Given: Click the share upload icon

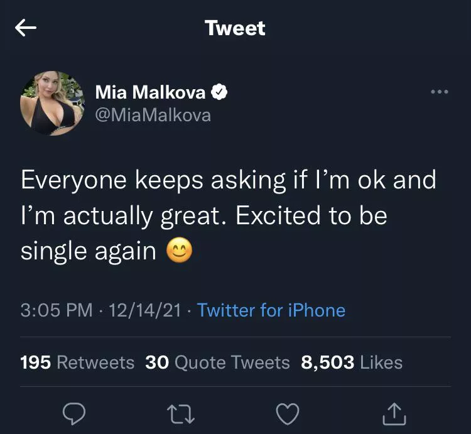Looking at the screenshot, I should pos(395,413).
